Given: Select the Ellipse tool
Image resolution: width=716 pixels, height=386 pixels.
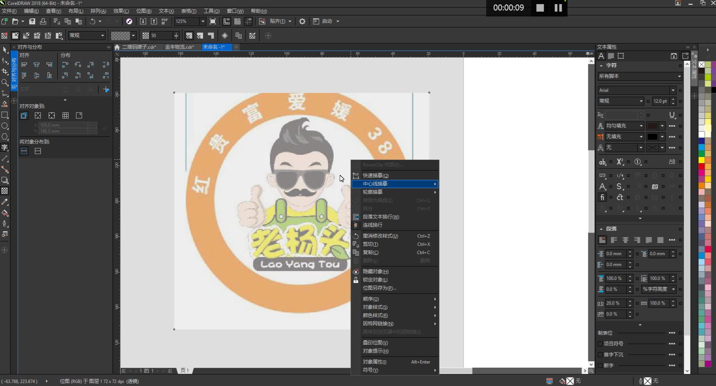Looking at the screenshot, I should (x=5, y=126).
